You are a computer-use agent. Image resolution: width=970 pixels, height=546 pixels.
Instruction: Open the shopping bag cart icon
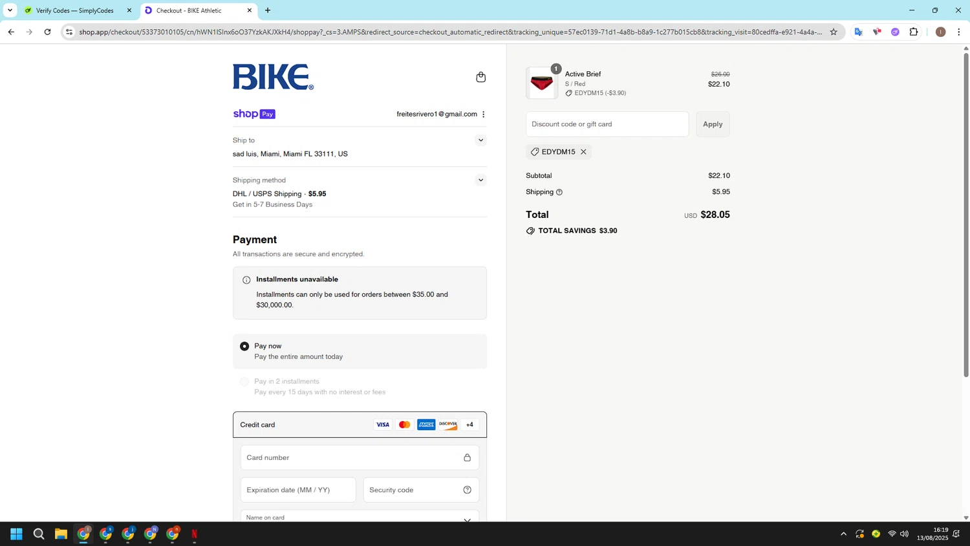pyautogui.click(x=480, y=77)
